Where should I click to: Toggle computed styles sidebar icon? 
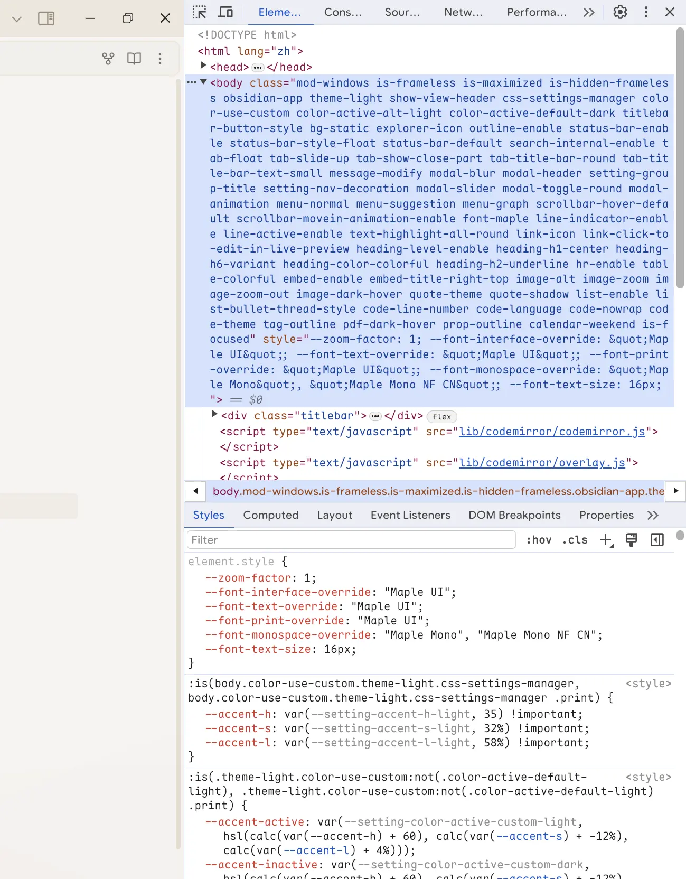(657, 540)
